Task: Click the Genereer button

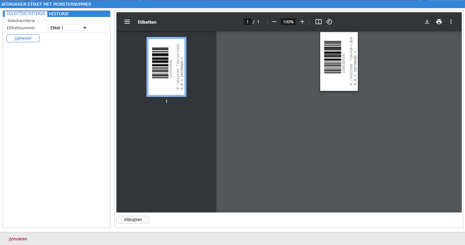Action: [x=23, y=38]
